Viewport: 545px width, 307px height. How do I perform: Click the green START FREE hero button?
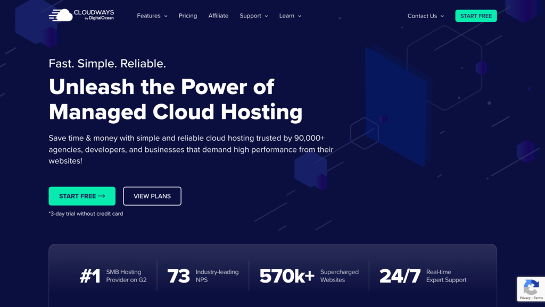[x=82, y=196]
